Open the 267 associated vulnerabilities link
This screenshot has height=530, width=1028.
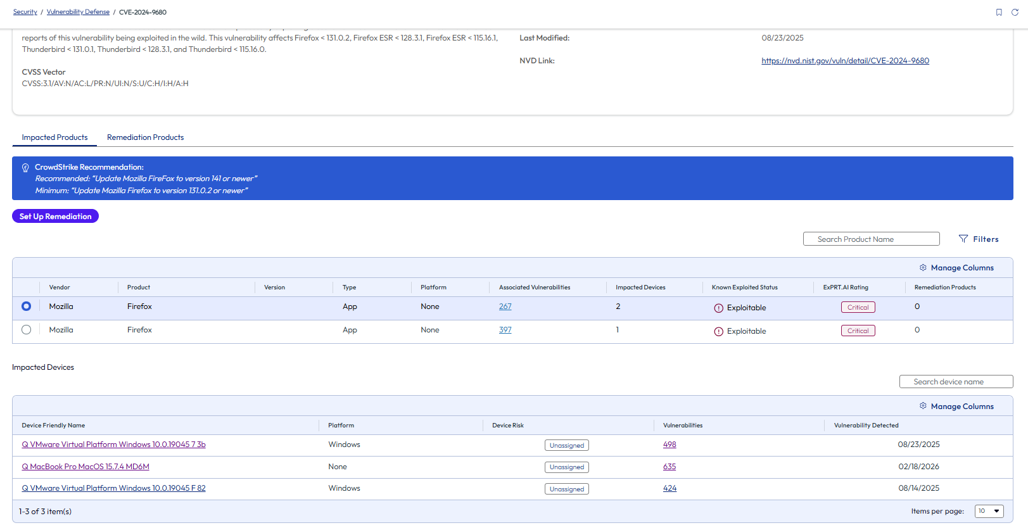coord(505,306)
